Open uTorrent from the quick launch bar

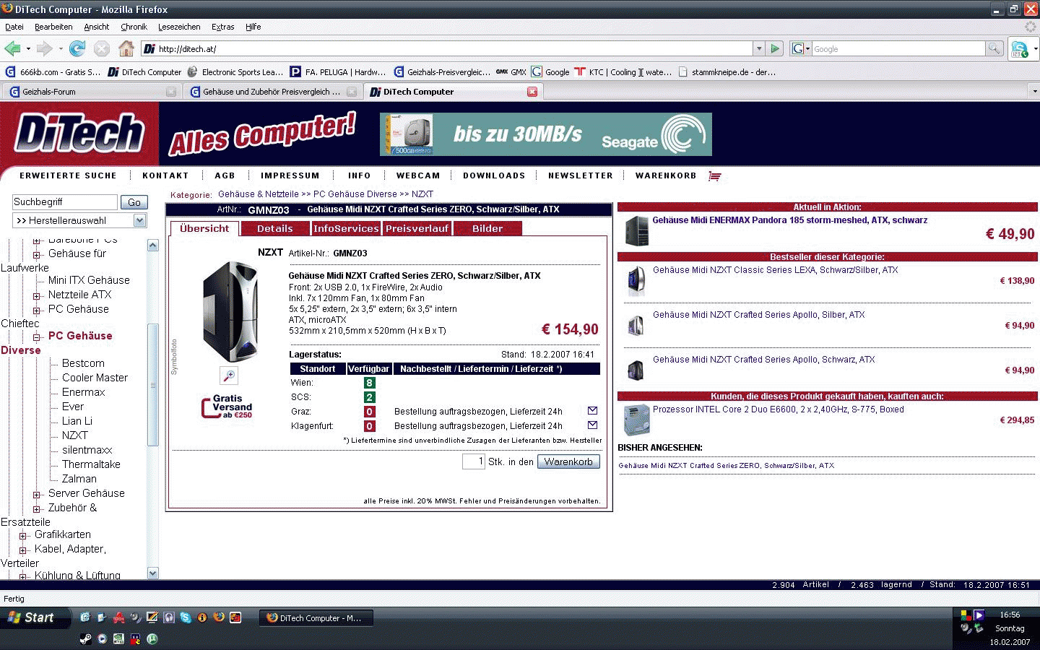point(152,638)
